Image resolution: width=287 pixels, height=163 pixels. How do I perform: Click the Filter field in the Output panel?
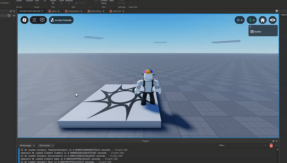pos(241,145)
